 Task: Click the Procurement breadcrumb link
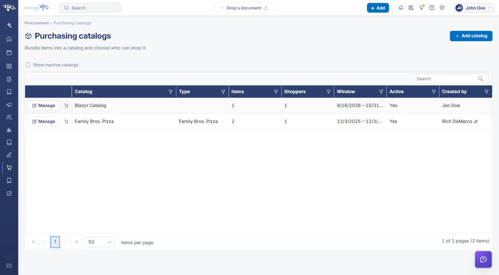coord(37,23)
